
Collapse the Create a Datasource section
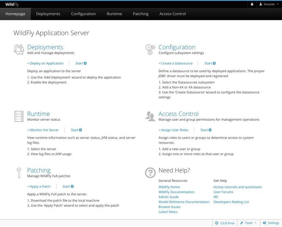176,63
